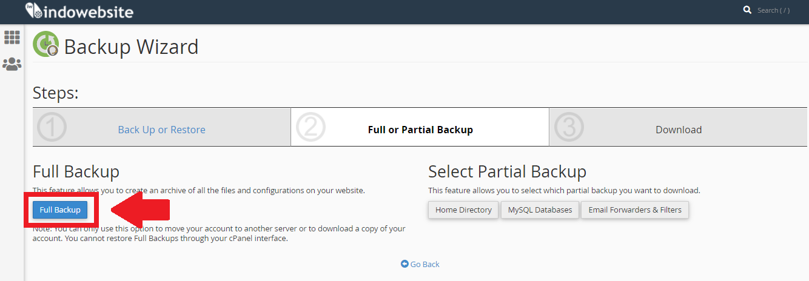The image size is (809, 281).
Task: Select the Full or Partial Backup step
Action: pos(420,130)
